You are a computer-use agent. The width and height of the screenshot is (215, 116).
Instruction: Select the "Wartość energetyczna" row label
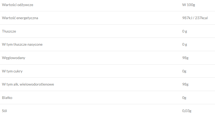tap(20, 18)
